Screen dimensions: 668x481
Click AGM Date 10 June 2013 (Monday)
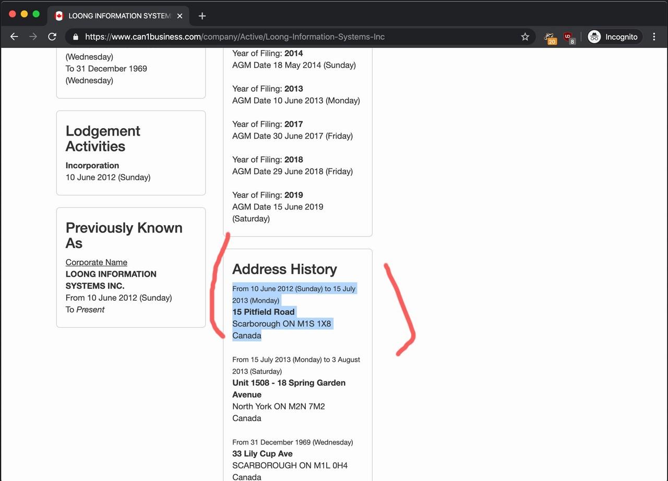pyautogui.click(x=296, y=101)
